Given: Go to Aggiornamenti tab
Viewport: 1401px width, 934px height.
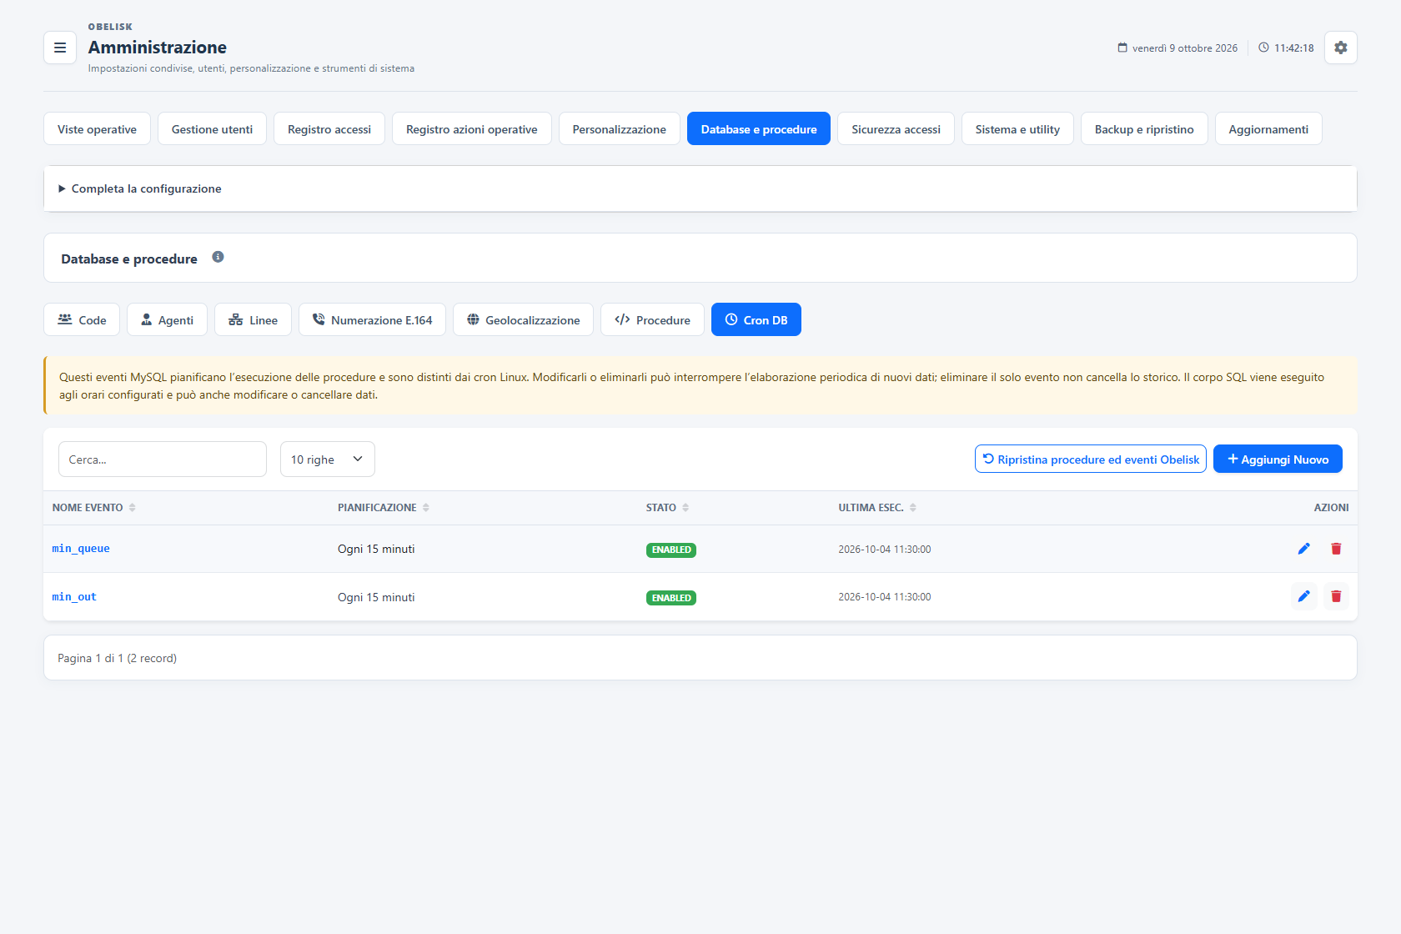Looking at the screenshot, I should pos(1268,128).
